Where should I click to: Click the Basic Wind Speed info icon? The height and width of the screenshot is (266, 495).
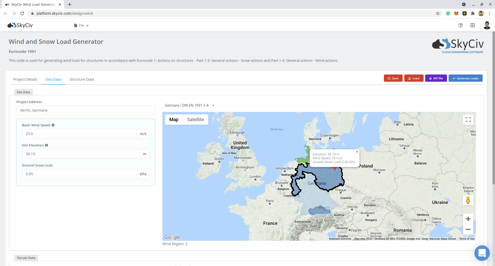53,125
